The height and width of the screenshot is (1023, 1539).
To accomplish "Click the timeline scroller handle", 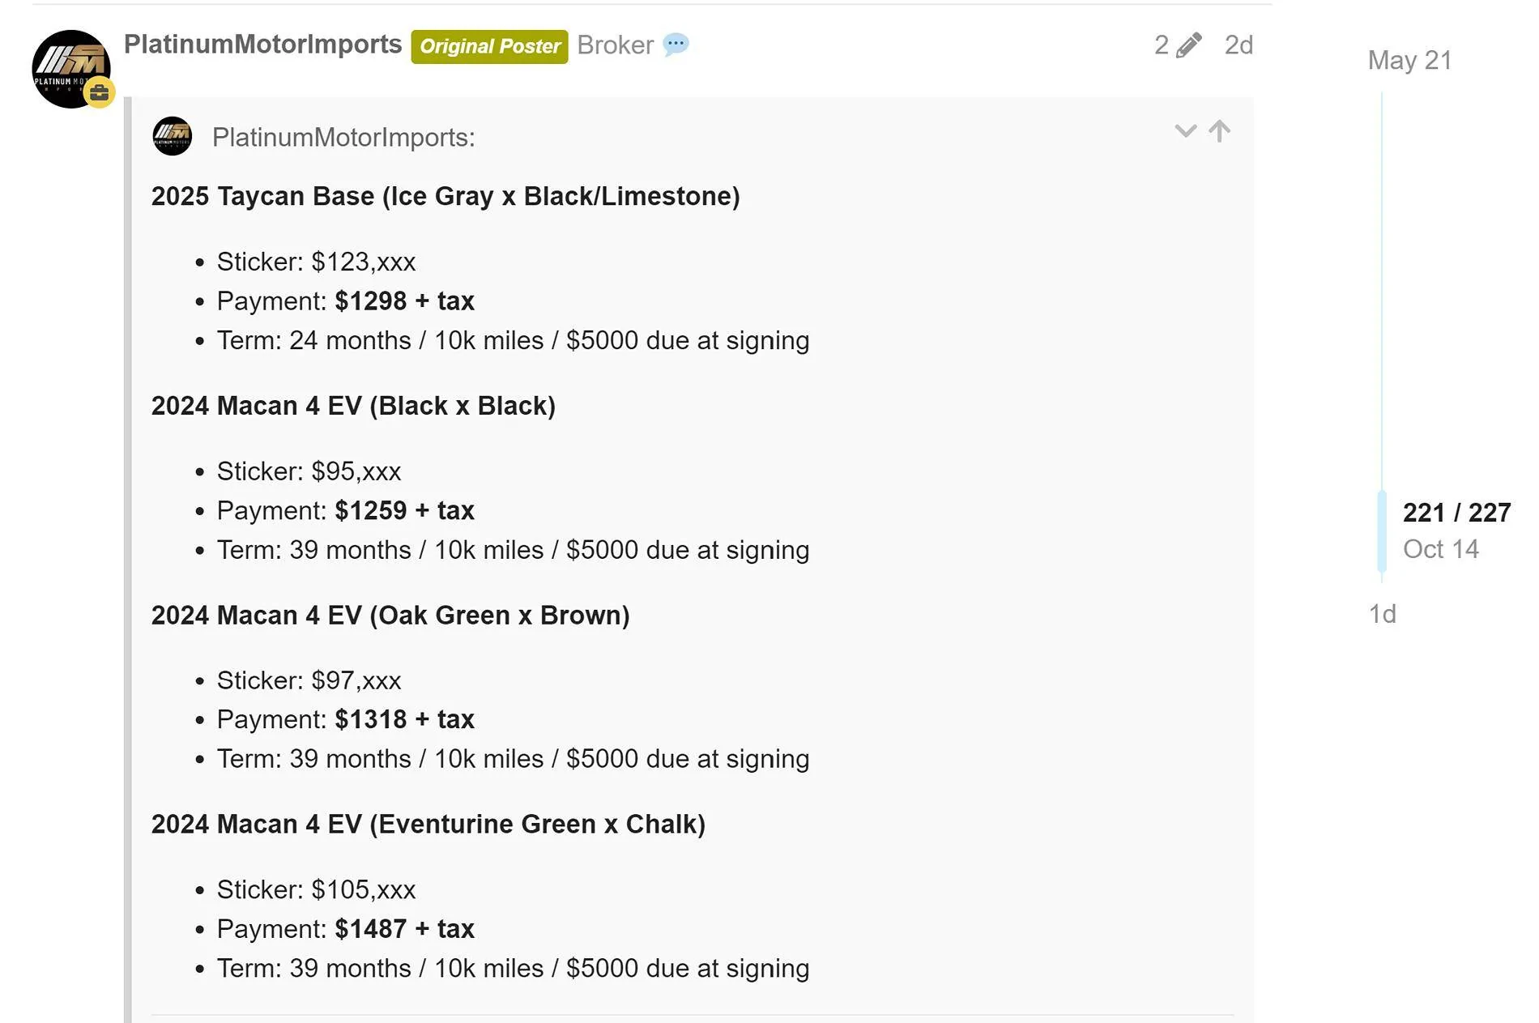I will pos(1382,531).
